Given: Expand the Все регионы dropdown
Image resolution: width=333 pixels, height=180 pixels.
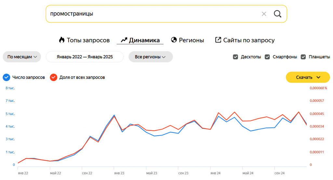Looking at the screenshot, I should point(150,57).
